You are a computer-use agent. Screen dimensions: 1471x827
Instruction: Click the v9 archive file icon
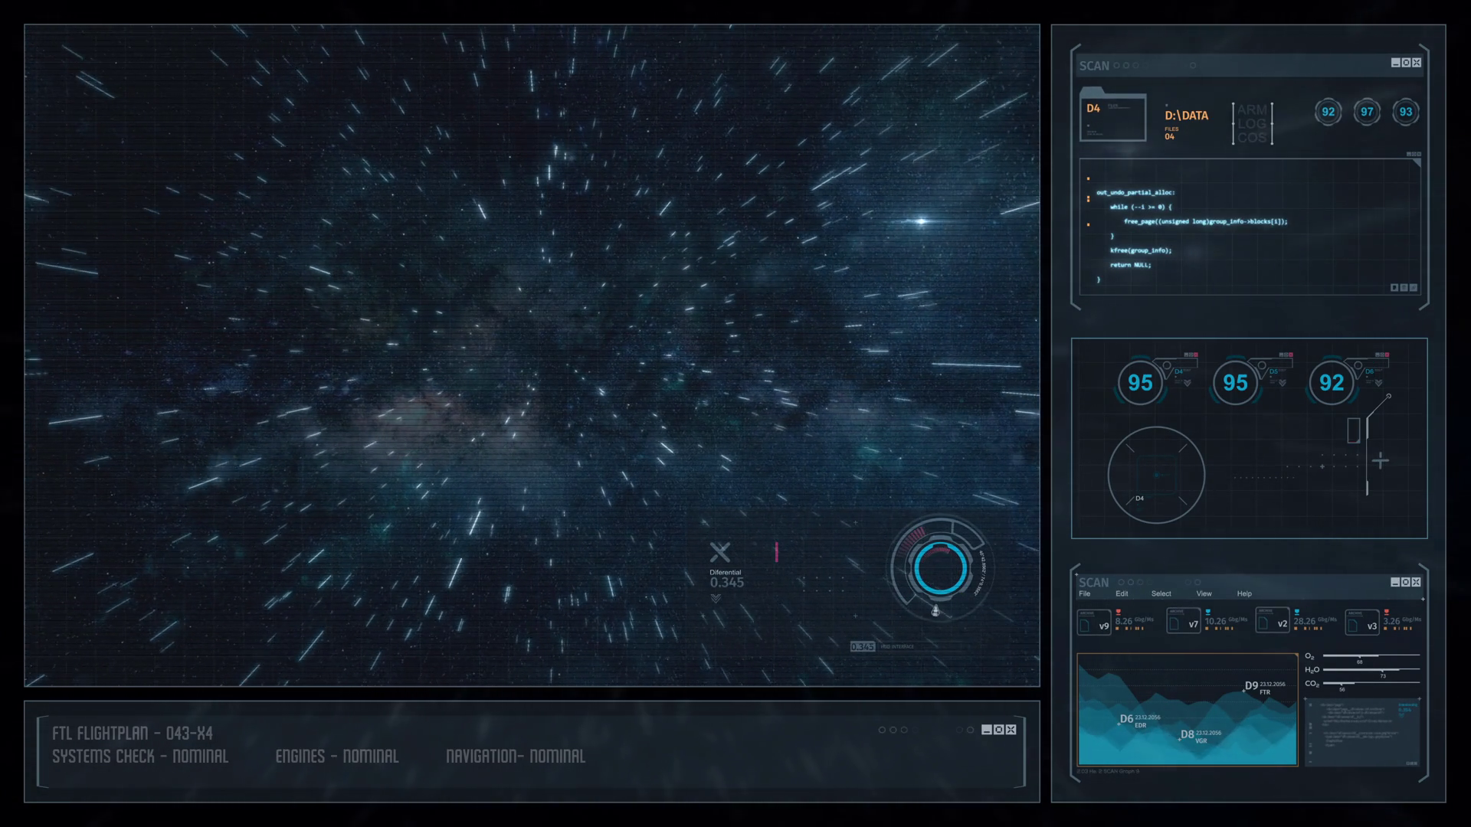(x=1094, y=623)
